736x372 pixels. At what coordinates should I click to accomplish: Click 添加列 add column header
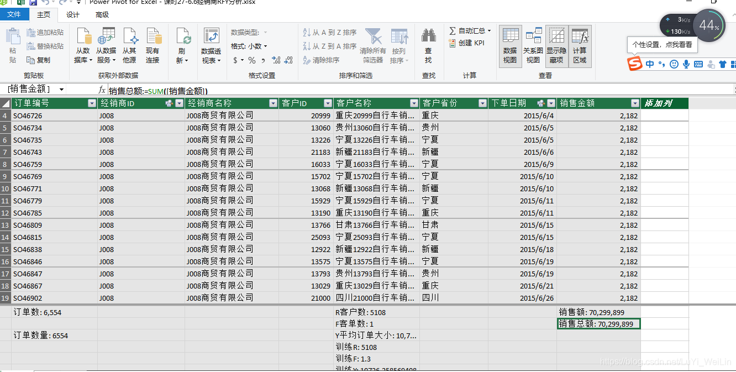(x=664, y=103)
